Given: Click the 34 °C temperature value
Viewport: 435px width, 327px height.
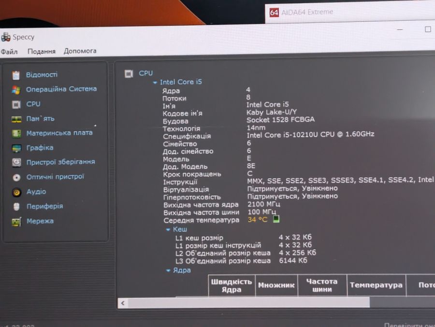Looking at the screenshot, I should click(258, 220).
